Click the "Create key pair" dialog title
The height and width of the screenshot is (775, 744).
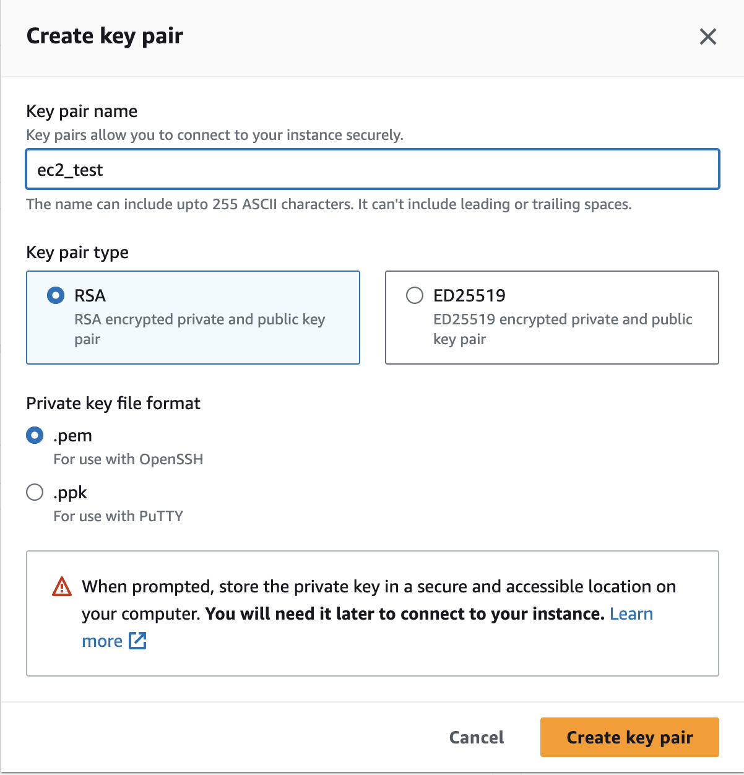tap(105, 36)
